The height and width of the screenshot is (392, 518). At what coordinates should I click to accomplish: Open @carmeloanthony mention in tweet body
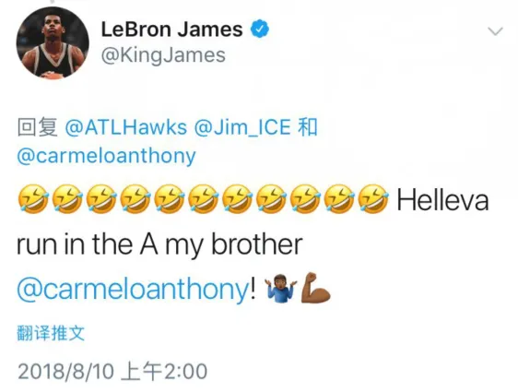pos(133,288)
